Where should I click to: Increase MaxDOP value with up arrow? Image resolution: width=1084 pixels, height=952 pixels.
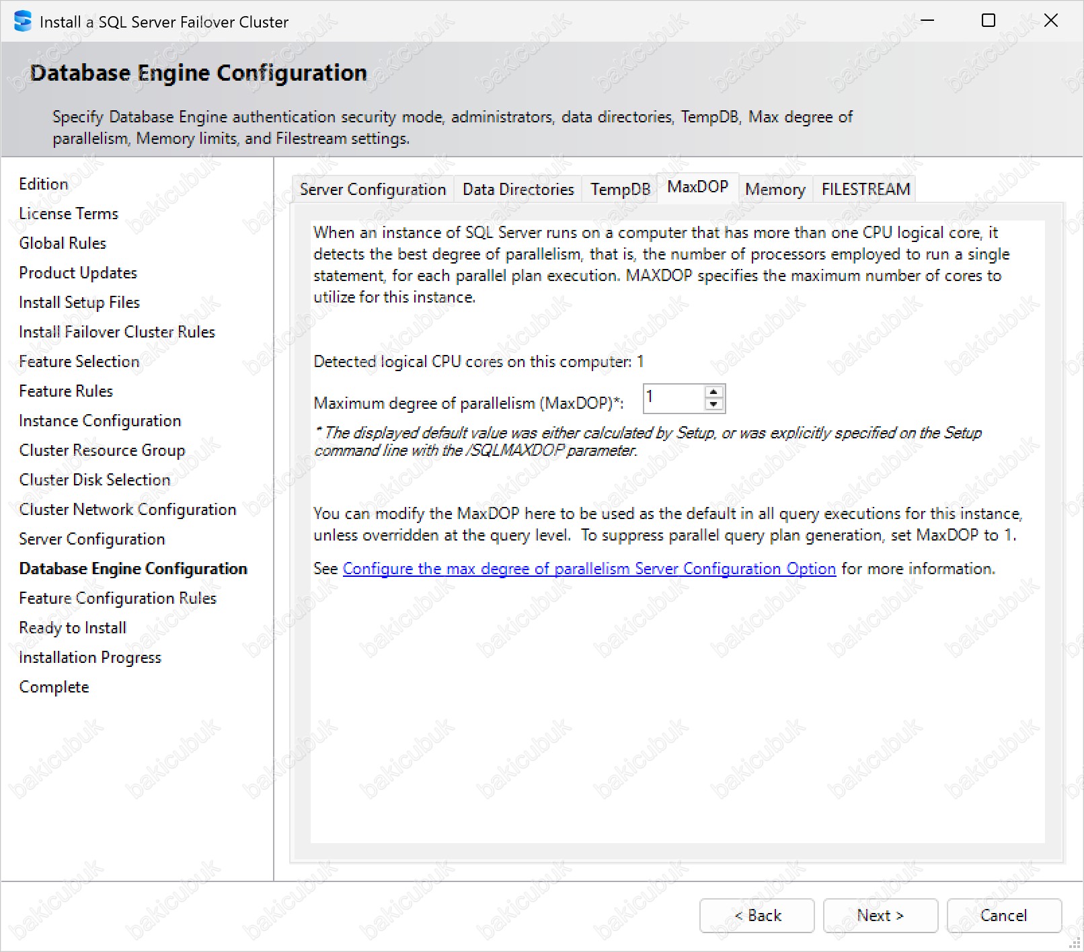713,392
